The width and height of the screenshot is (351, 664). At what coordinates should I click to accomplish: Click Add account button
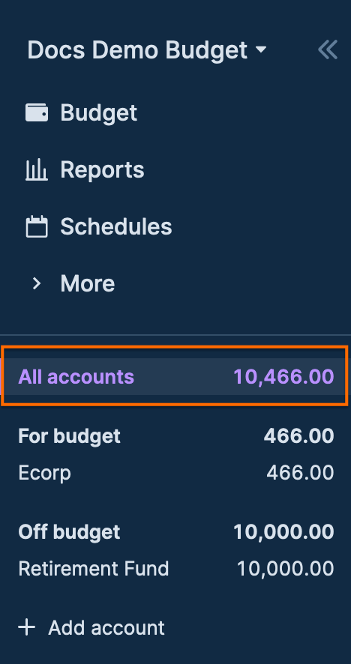point(91,627)
